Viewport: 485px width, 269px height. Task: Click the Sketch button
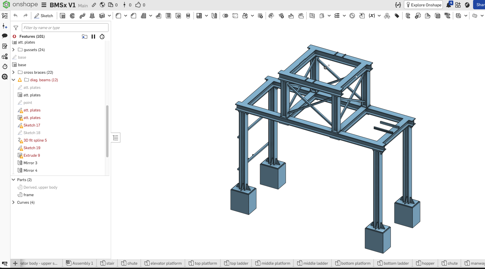[x=44, y=16]
